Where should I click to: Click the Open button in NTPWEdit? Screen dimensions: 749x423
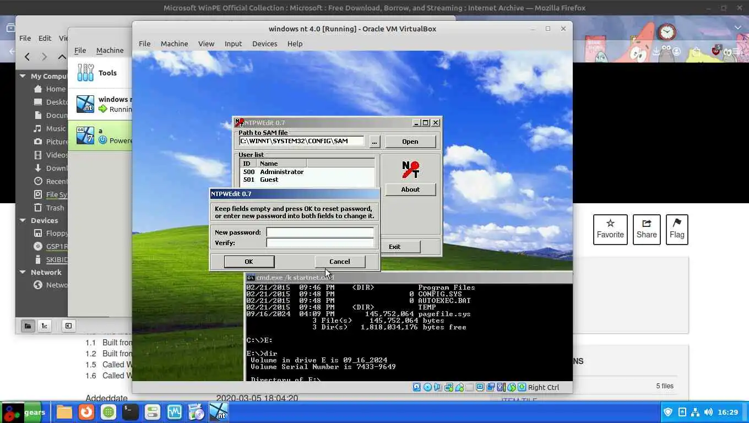[x=410, y=142]
